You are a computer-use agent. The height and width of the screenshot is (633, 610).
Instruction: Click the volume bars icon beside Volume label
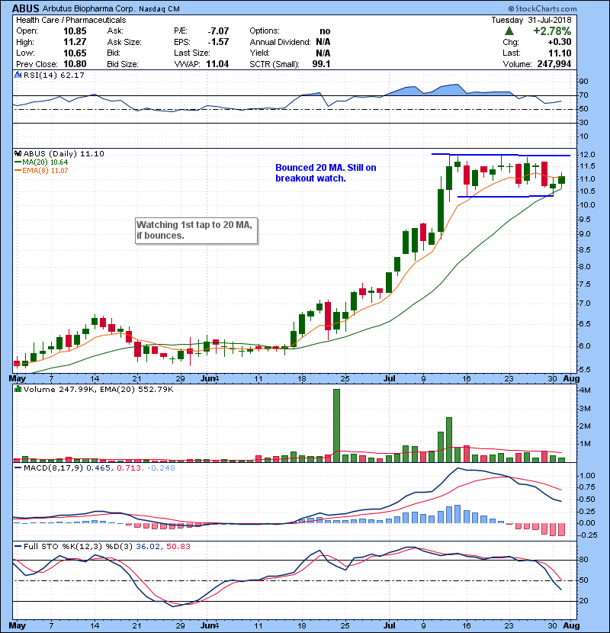point(18,390)
